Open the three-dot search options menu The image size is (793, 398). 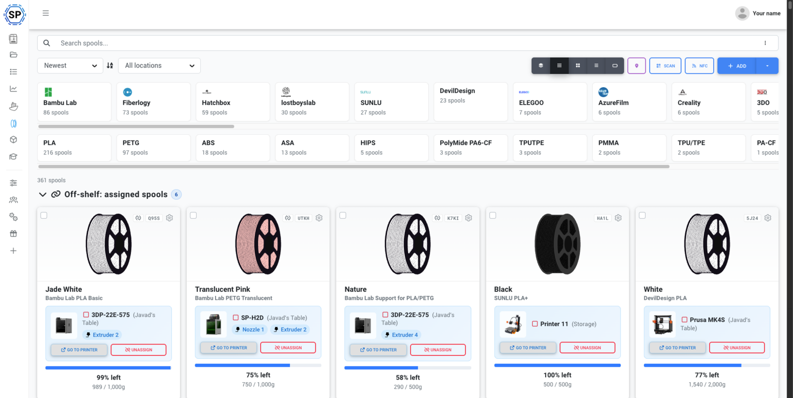pos(765,43)
